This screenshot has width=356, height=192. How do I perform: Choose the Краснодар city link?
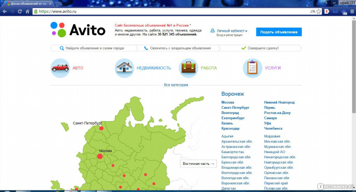click(x=230, y=128)
